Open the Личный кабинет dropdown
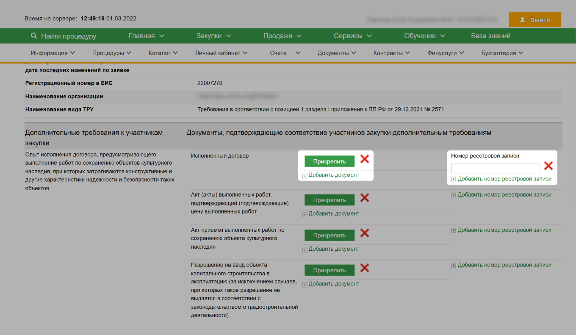This screenshot has width=576, height=335. coord(221,53)
